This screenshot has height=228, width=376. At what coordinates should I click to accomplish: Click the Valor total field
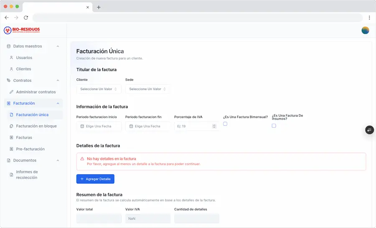point(99,218)
